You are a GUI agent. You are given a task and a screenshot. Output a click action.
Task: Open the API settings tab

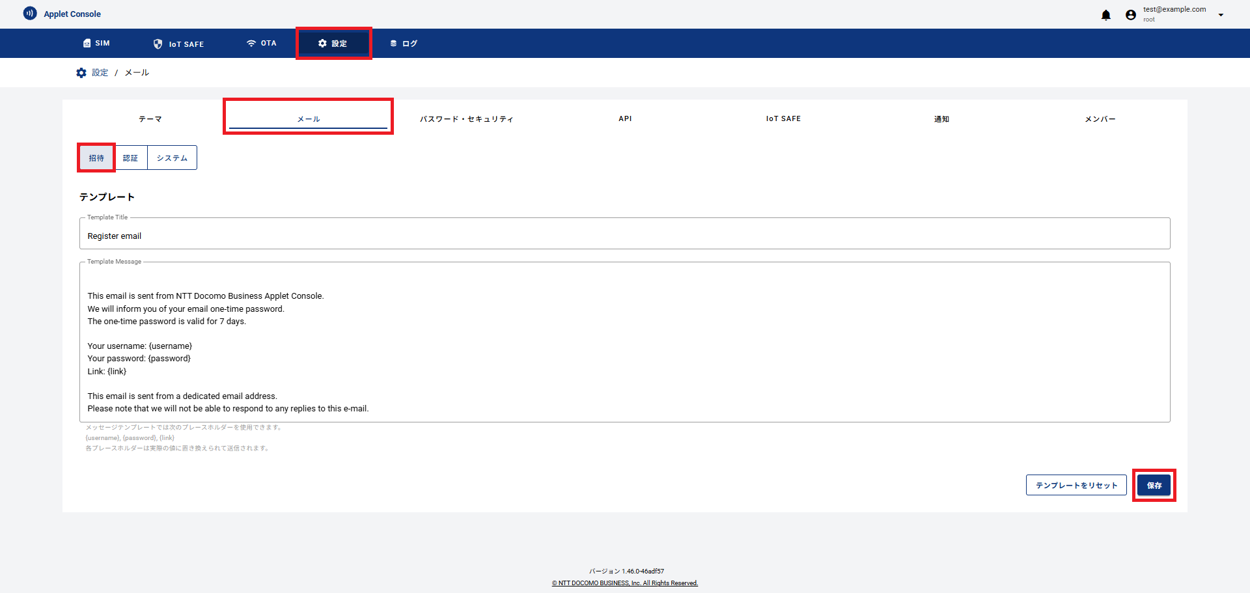point(625,119)
